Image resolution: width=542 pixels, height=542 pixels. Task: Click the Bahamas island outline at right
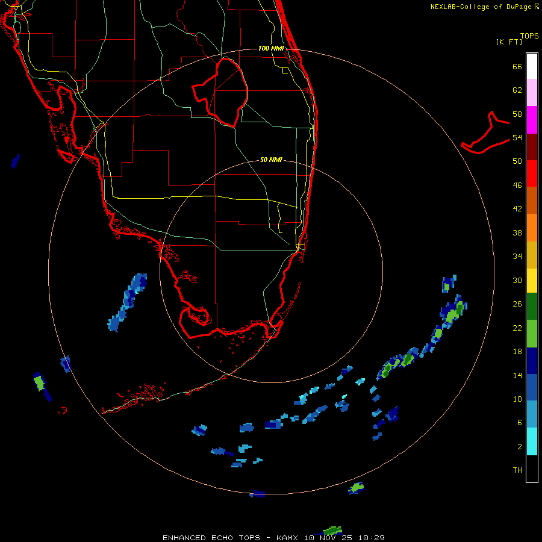point(485,133)
